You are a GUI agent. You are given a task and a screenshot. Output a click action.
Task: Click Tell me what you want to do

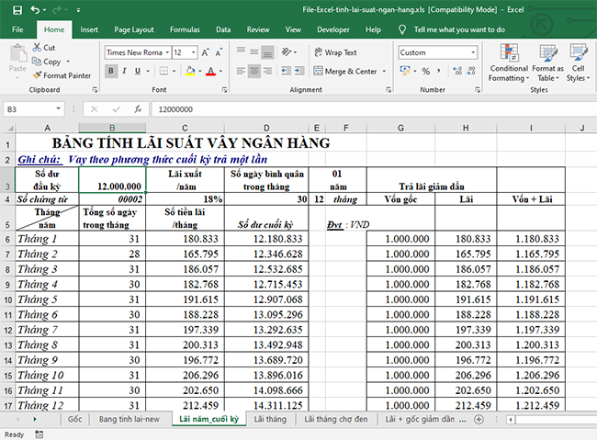pyautogui.click(x=451, y=29)
